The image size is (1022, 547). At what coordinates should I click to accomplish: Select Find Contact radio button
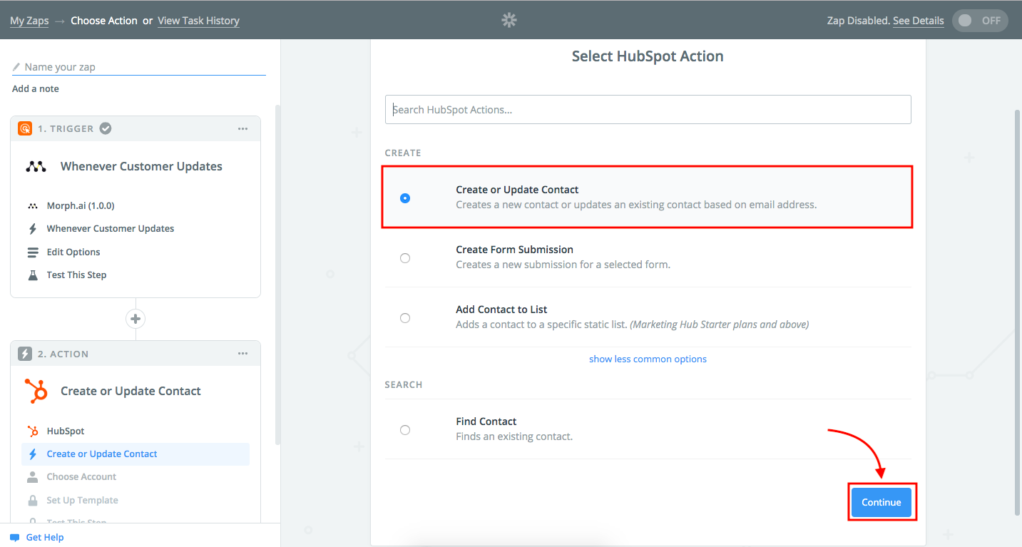tap(405, 430)
